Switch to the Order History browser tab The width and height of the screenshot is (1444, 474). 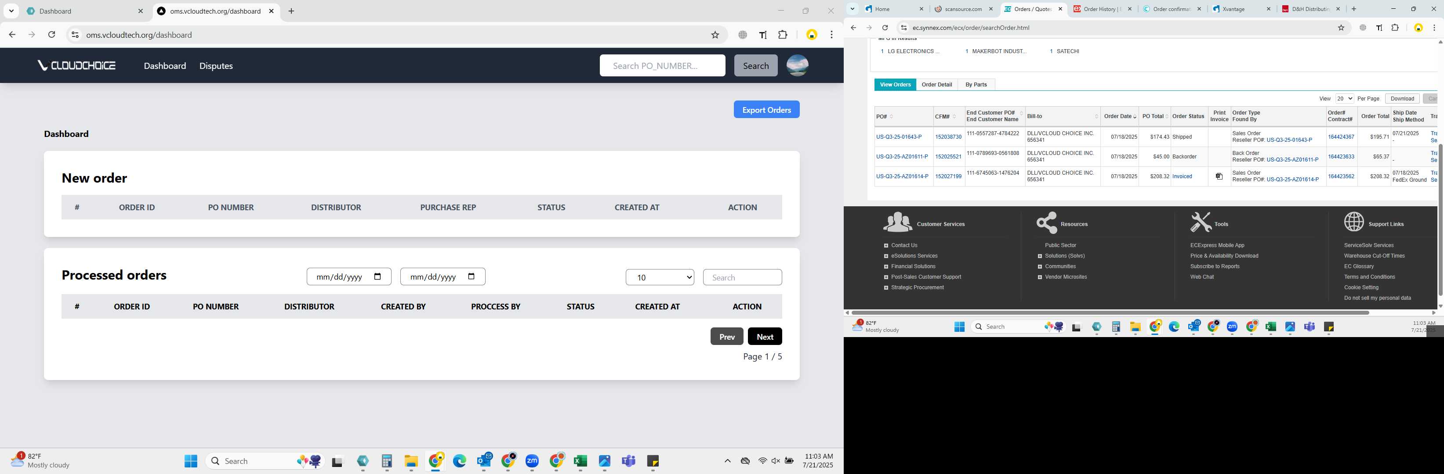(1102, 9)
